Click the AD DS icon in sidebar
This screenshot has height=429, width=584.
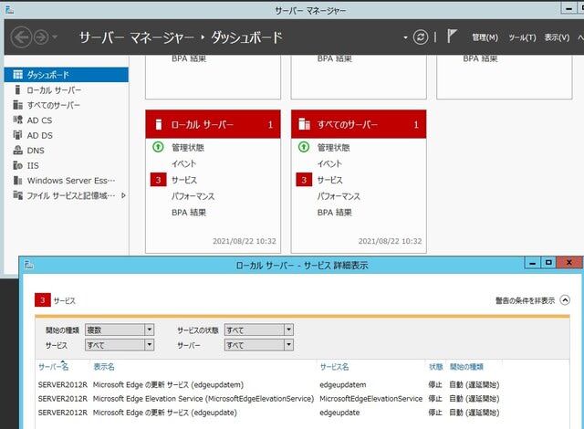(17, 135)
